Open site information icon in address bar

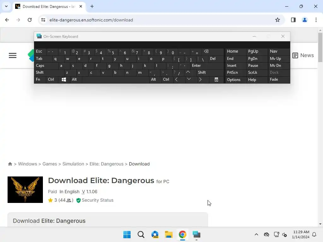pos(43,20)
